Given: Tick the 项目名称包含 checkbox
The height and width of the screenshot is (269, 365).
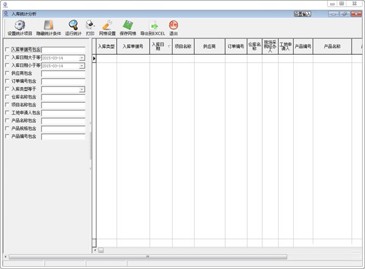Looking at the screenshot, I should tap(7, 105).
